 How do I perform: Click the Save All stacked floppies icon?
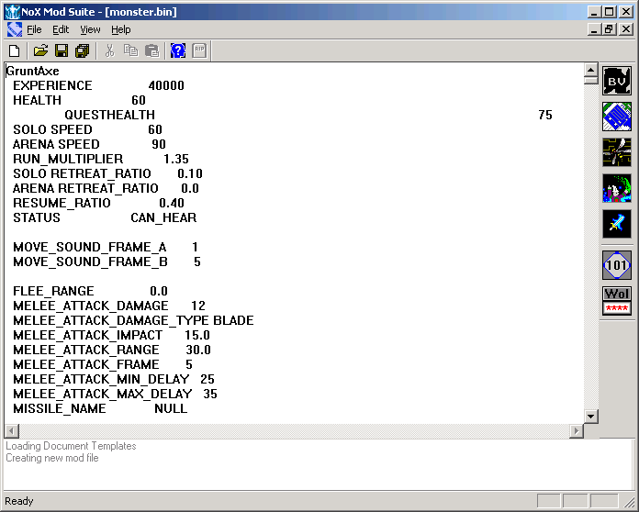83,50
